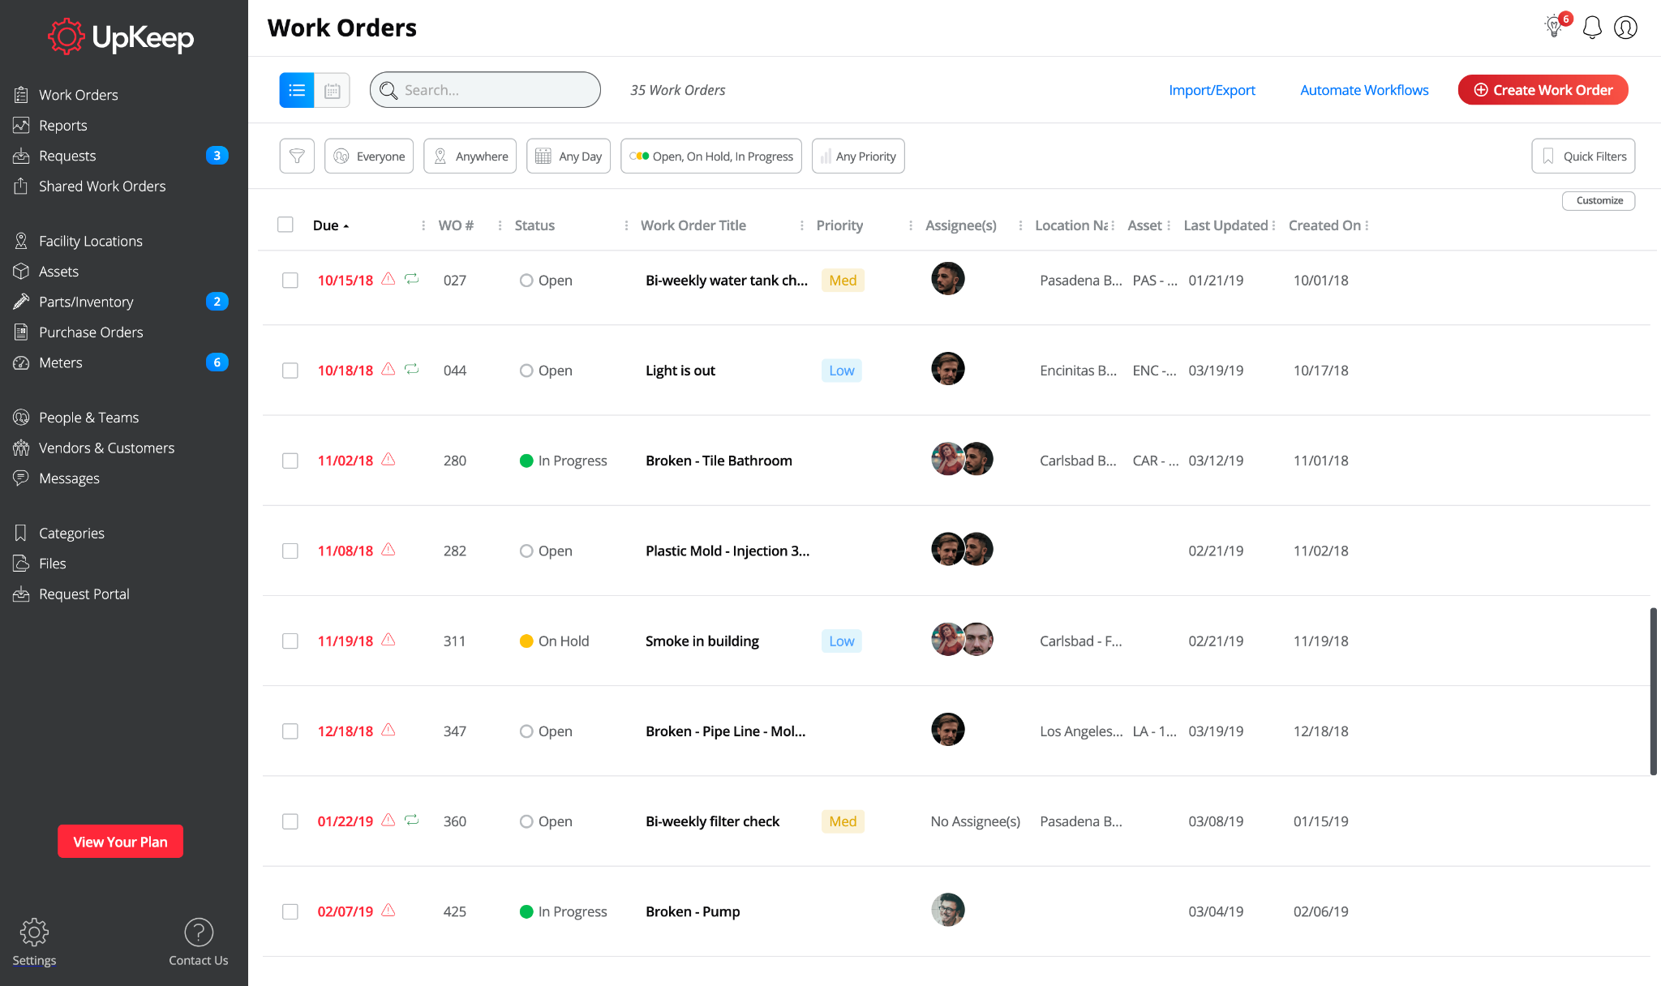This screenshot has height=986, width=1661.
Task: Open the Shared Work Orders section
Action: [101, 186]
